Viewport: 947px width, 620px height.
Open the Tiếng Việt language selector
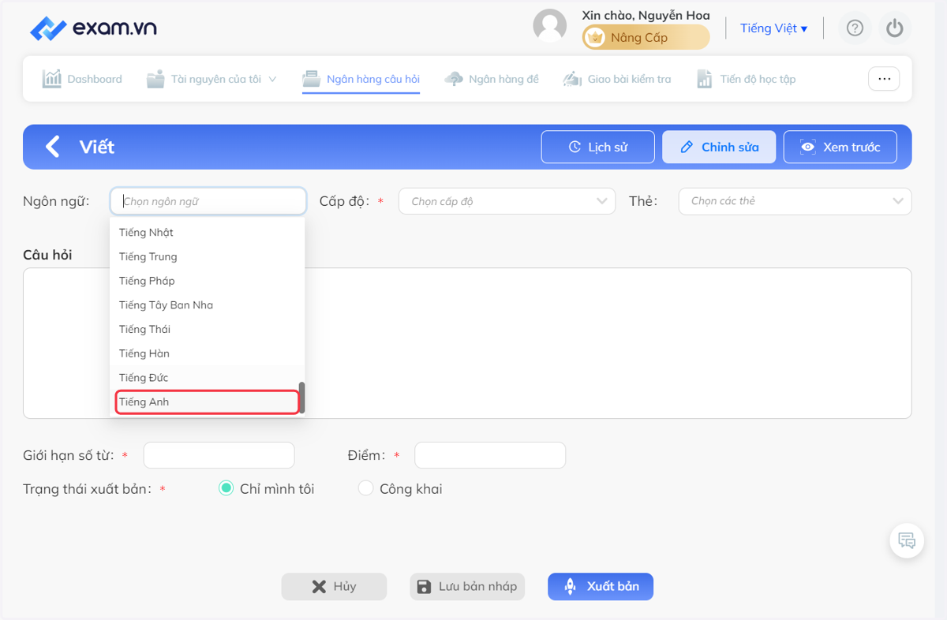773,28
